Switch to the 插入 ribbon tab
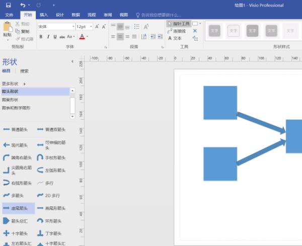 point(44,15)
